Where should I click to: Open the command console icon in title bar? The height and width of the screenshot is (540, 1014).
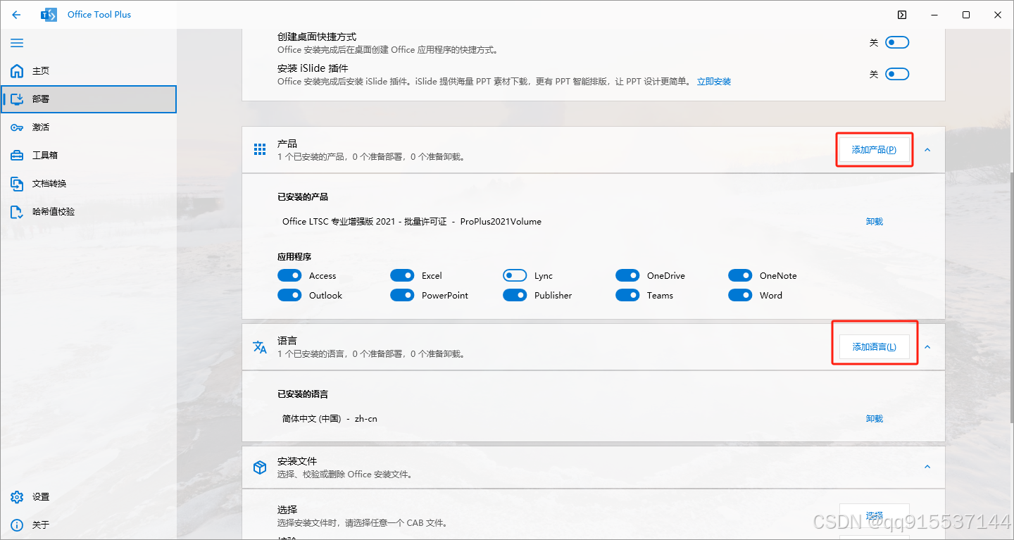[x=902, y=15]
